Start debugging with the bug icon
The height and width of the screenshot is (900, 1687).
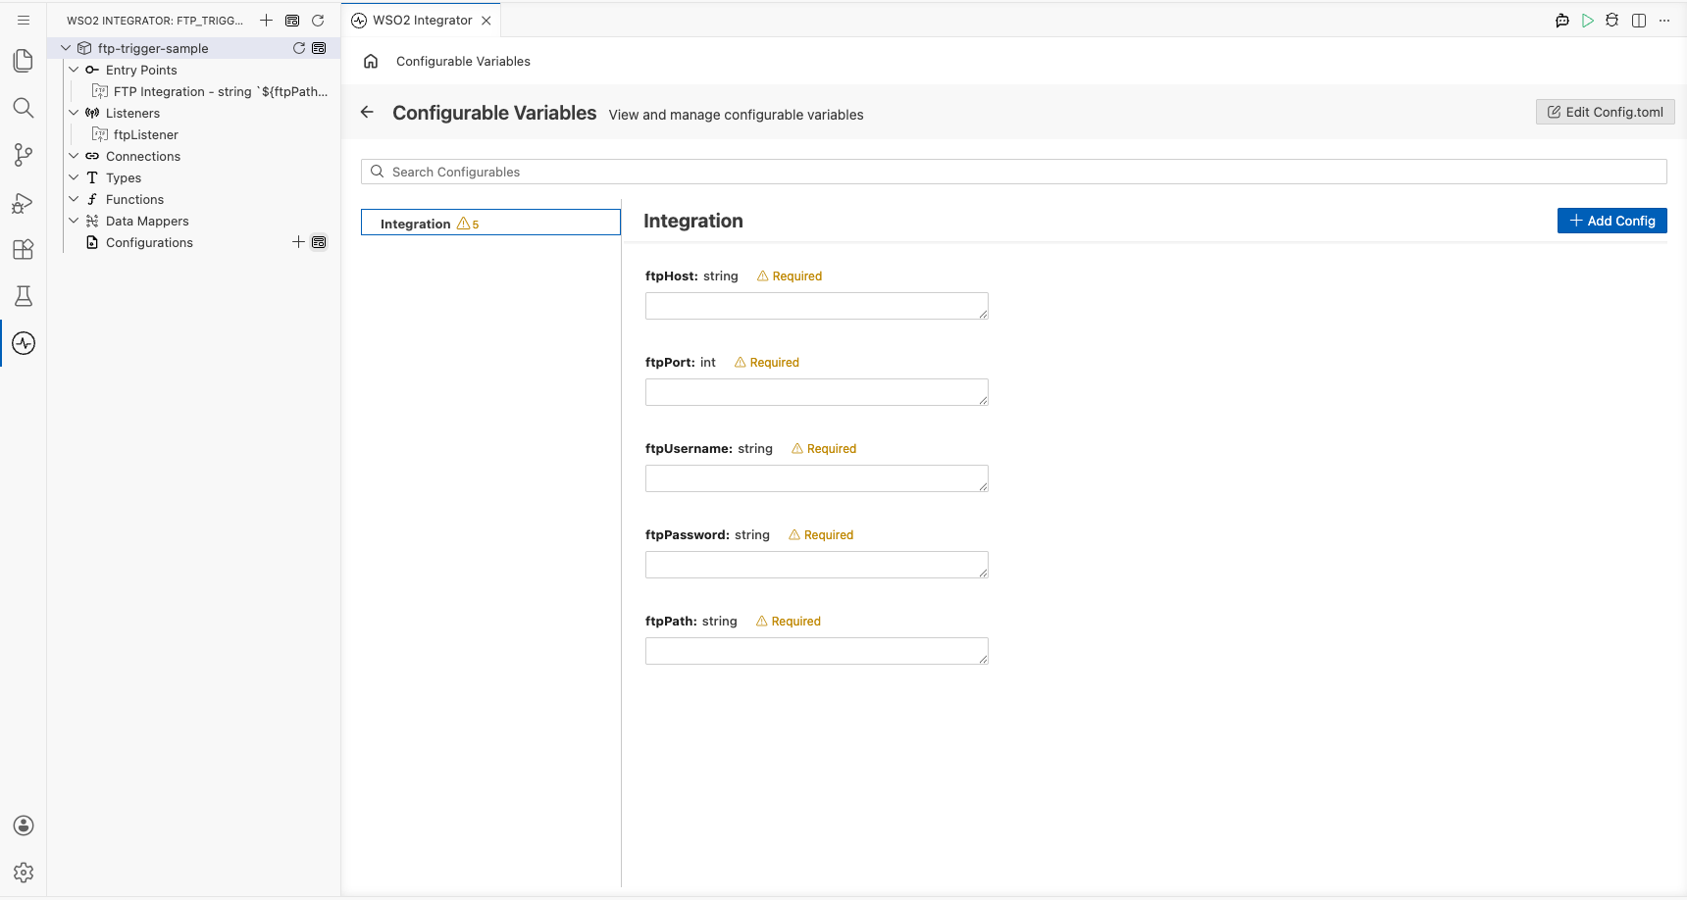(x=1612, y=20)
